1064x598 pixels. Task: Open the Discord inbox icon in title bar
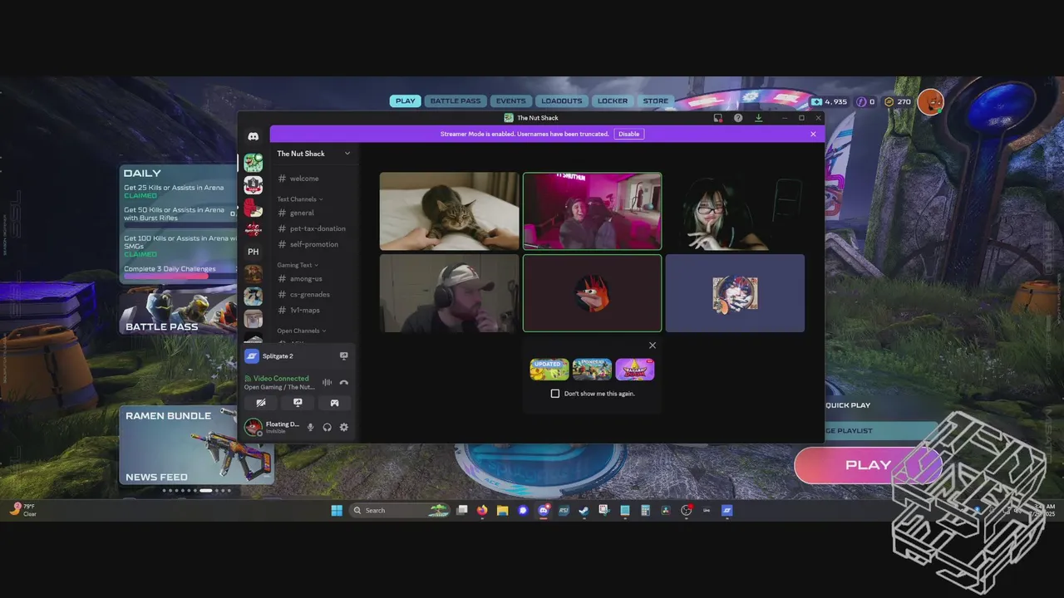click(x=718, y=118)
